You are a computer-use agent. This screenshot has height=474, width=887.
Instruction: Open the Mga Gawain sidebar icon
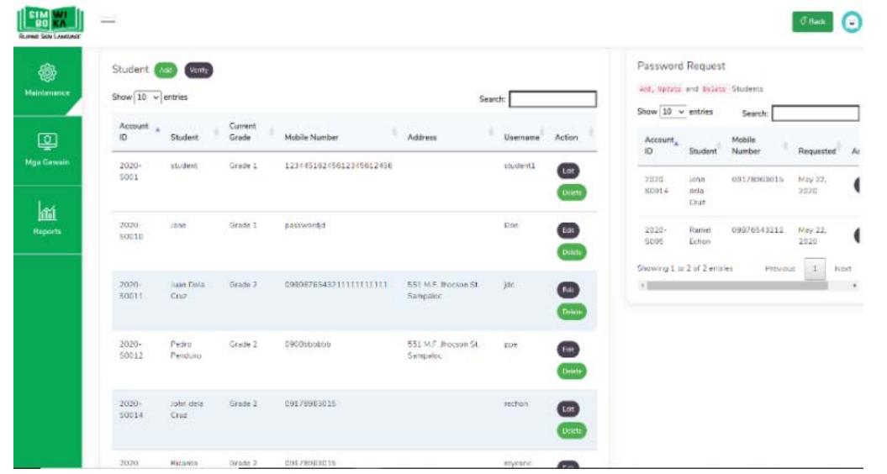(x=47, y=140)
